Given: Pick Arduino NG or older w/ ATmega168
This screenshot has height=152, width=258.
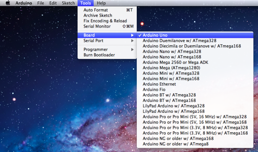Looking at the screenshot, I should [x=195, y=139].
